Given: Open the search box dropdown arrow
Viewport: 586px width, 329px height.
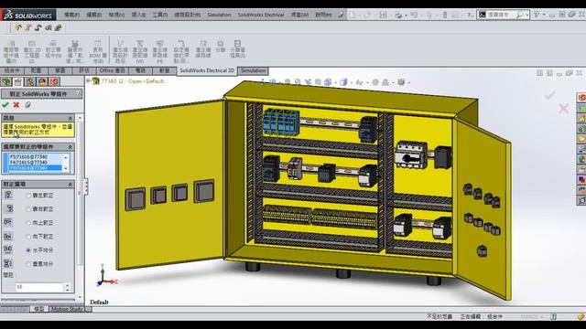Looking at the screenshot, I should click(x=527, y=15).
